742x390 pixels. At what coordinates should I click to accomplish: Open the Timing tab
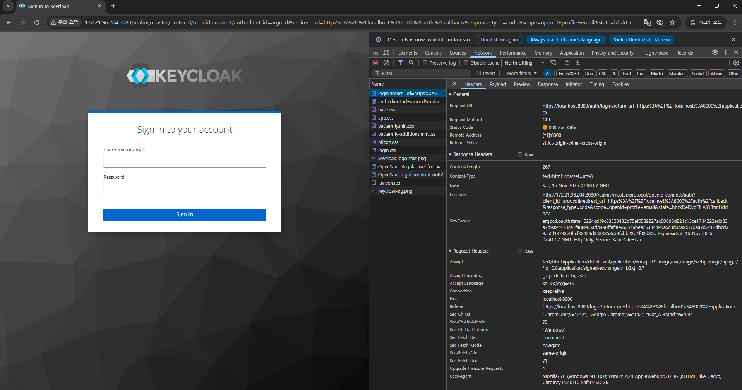(x=596, y=84)
